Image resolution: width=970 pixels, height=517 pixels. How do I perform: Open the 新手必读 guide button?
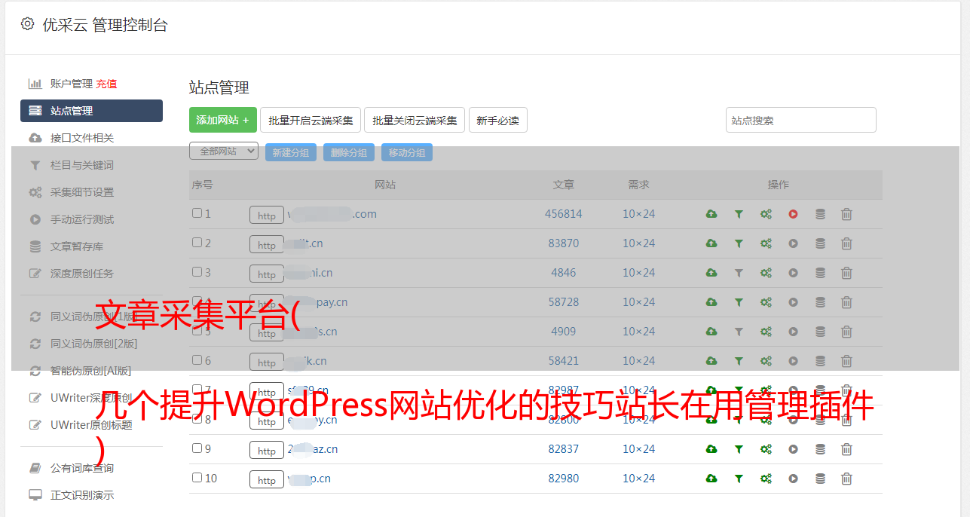(497, 120)
